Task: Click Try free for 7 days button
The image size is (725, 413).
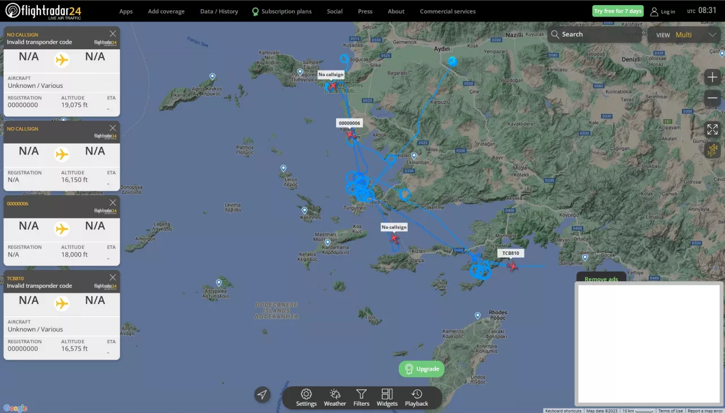Action: [x=618, y=11]
